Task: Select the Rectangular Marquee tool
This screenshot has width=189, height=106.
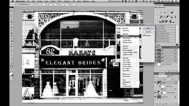Action: (12, 14)
